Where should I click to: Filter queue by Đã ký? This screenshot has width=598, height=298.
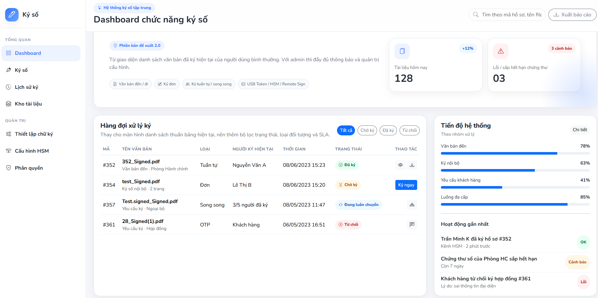pyautogui.click(x=388, y=130)
